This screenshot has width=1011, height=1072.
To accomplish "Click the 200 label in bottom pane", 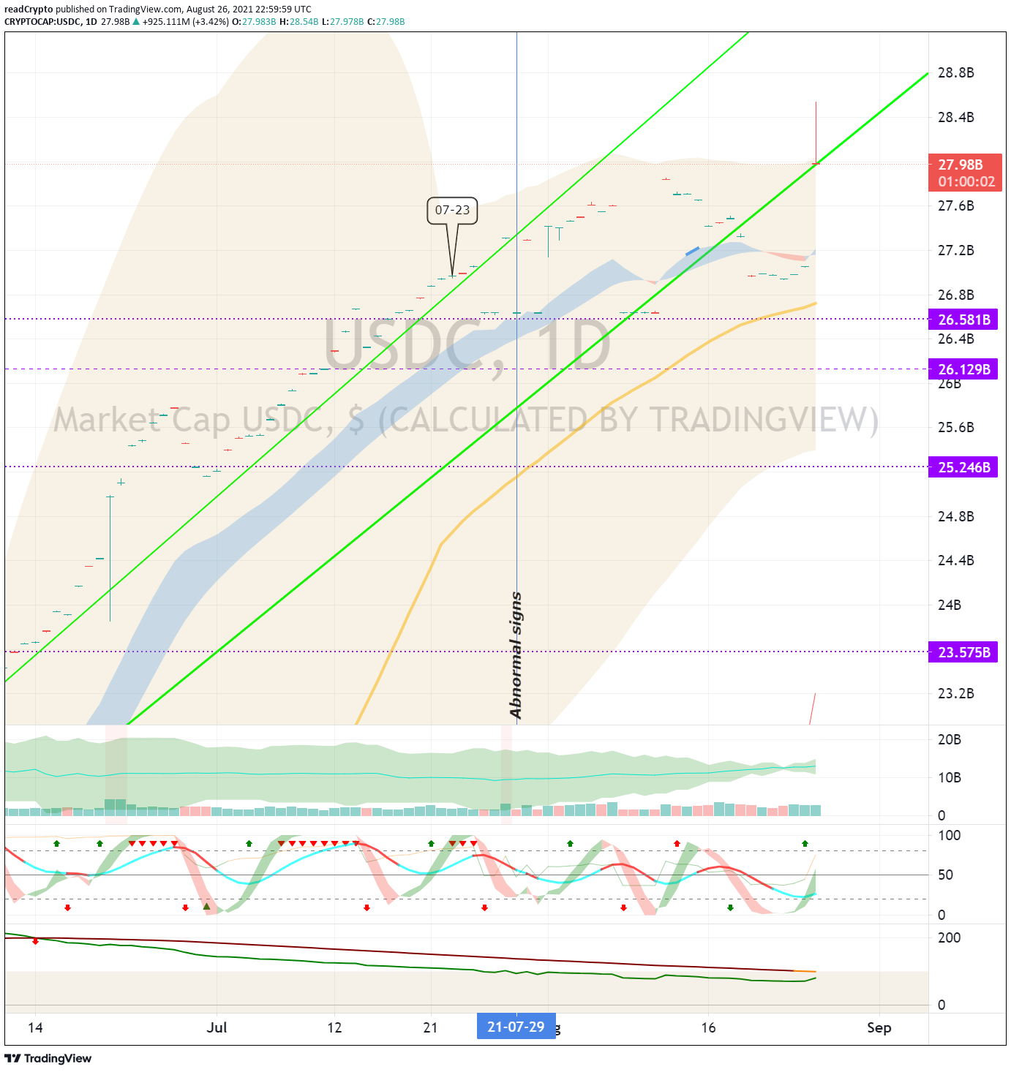I will 950,937.
